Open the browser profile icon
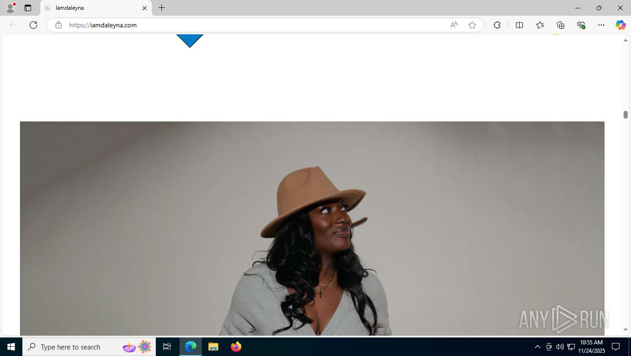631x356 pixels. pyautogui.click(x=10, y=8)
